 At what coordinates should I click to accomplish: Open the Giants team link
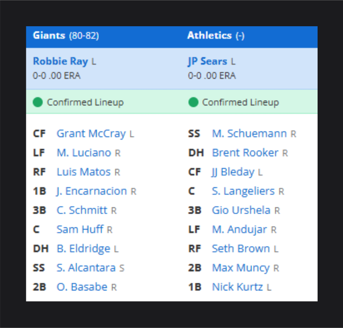[49, 36]
